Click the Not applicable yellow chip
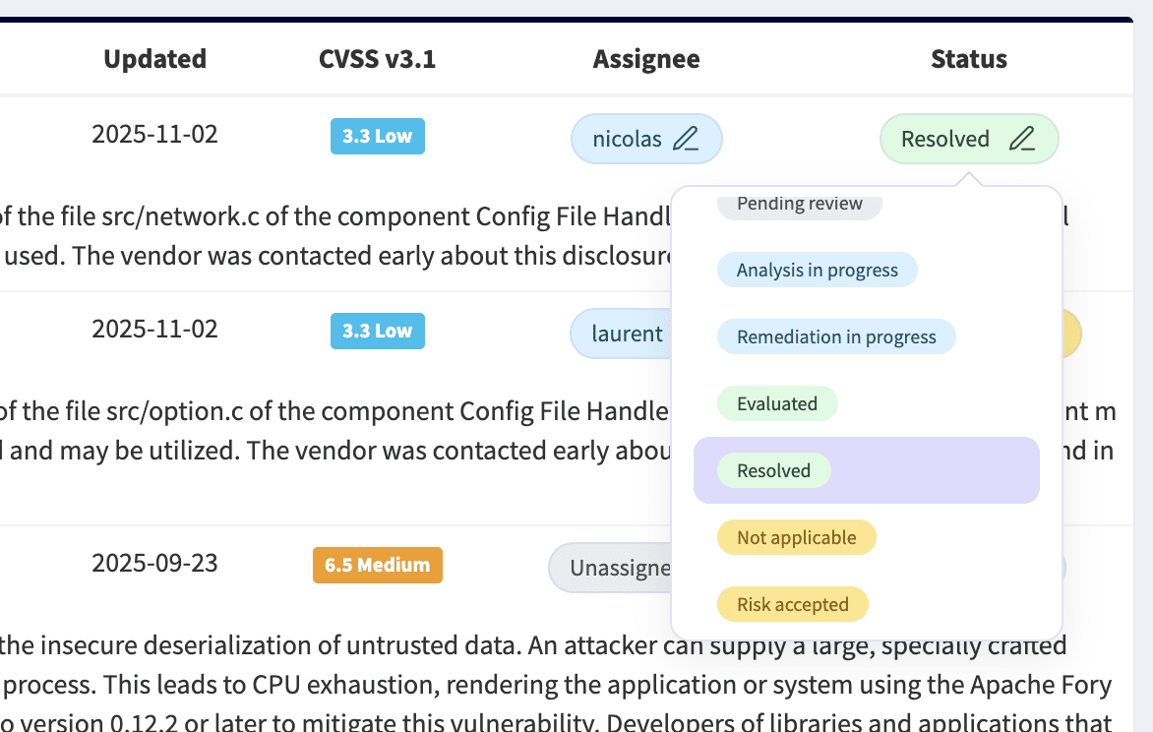 [x=796, y=537]
